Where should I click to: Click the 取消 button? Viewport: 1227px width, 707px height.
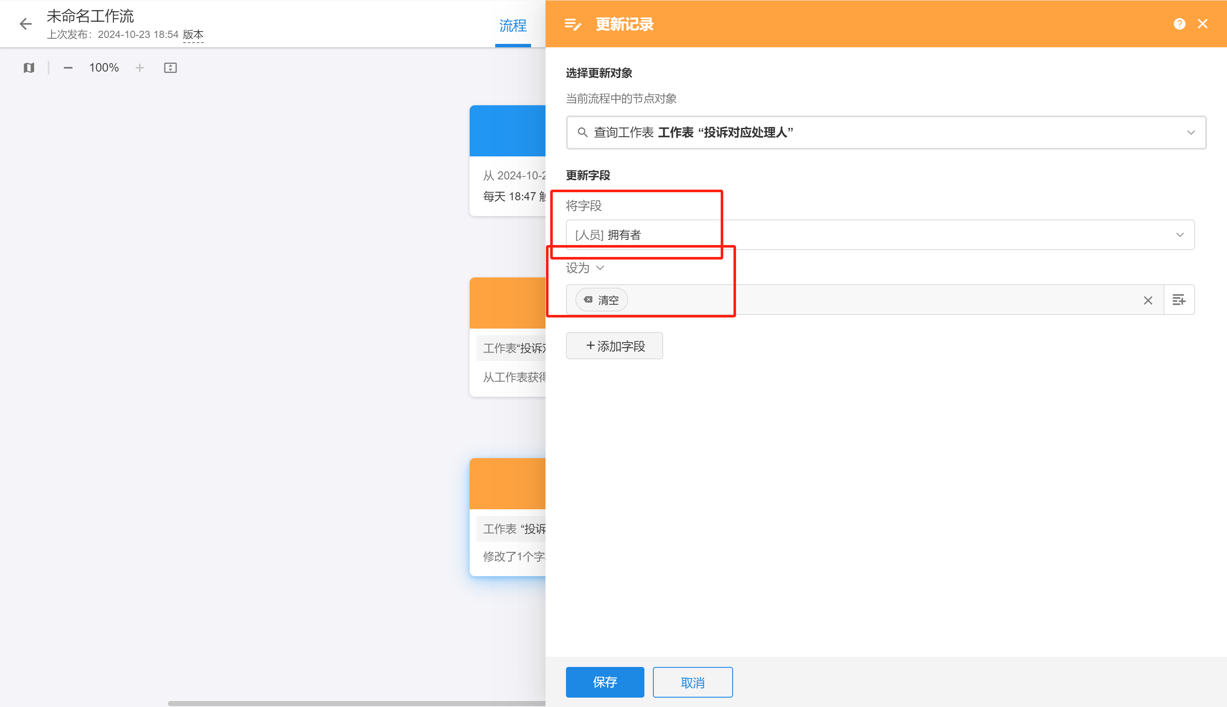[x=693, y=682]
